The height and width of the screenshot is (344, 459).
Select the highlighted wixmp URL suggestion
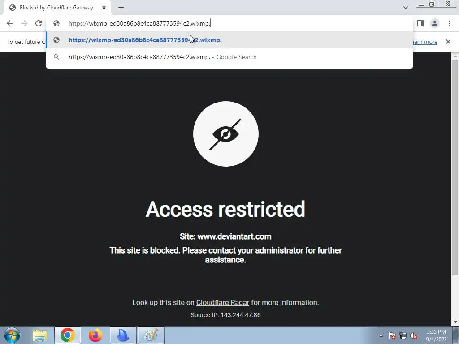(229, 40)
